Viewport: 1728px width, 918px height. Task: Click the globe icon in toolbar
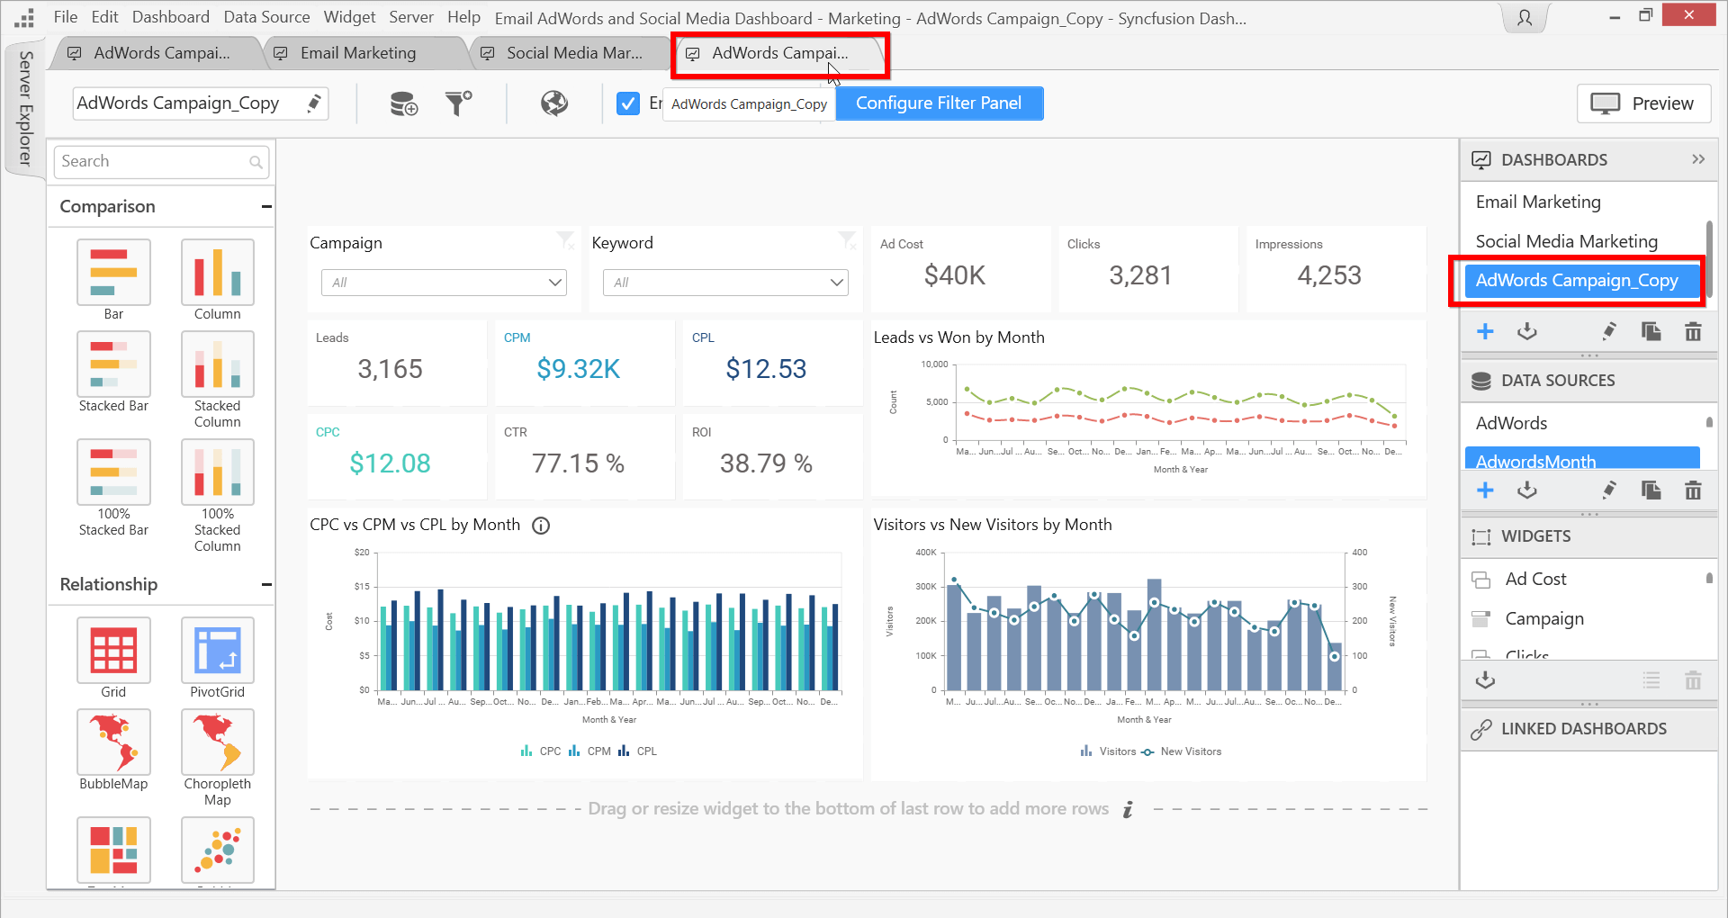pyautogui.click(x=553, y=103)
